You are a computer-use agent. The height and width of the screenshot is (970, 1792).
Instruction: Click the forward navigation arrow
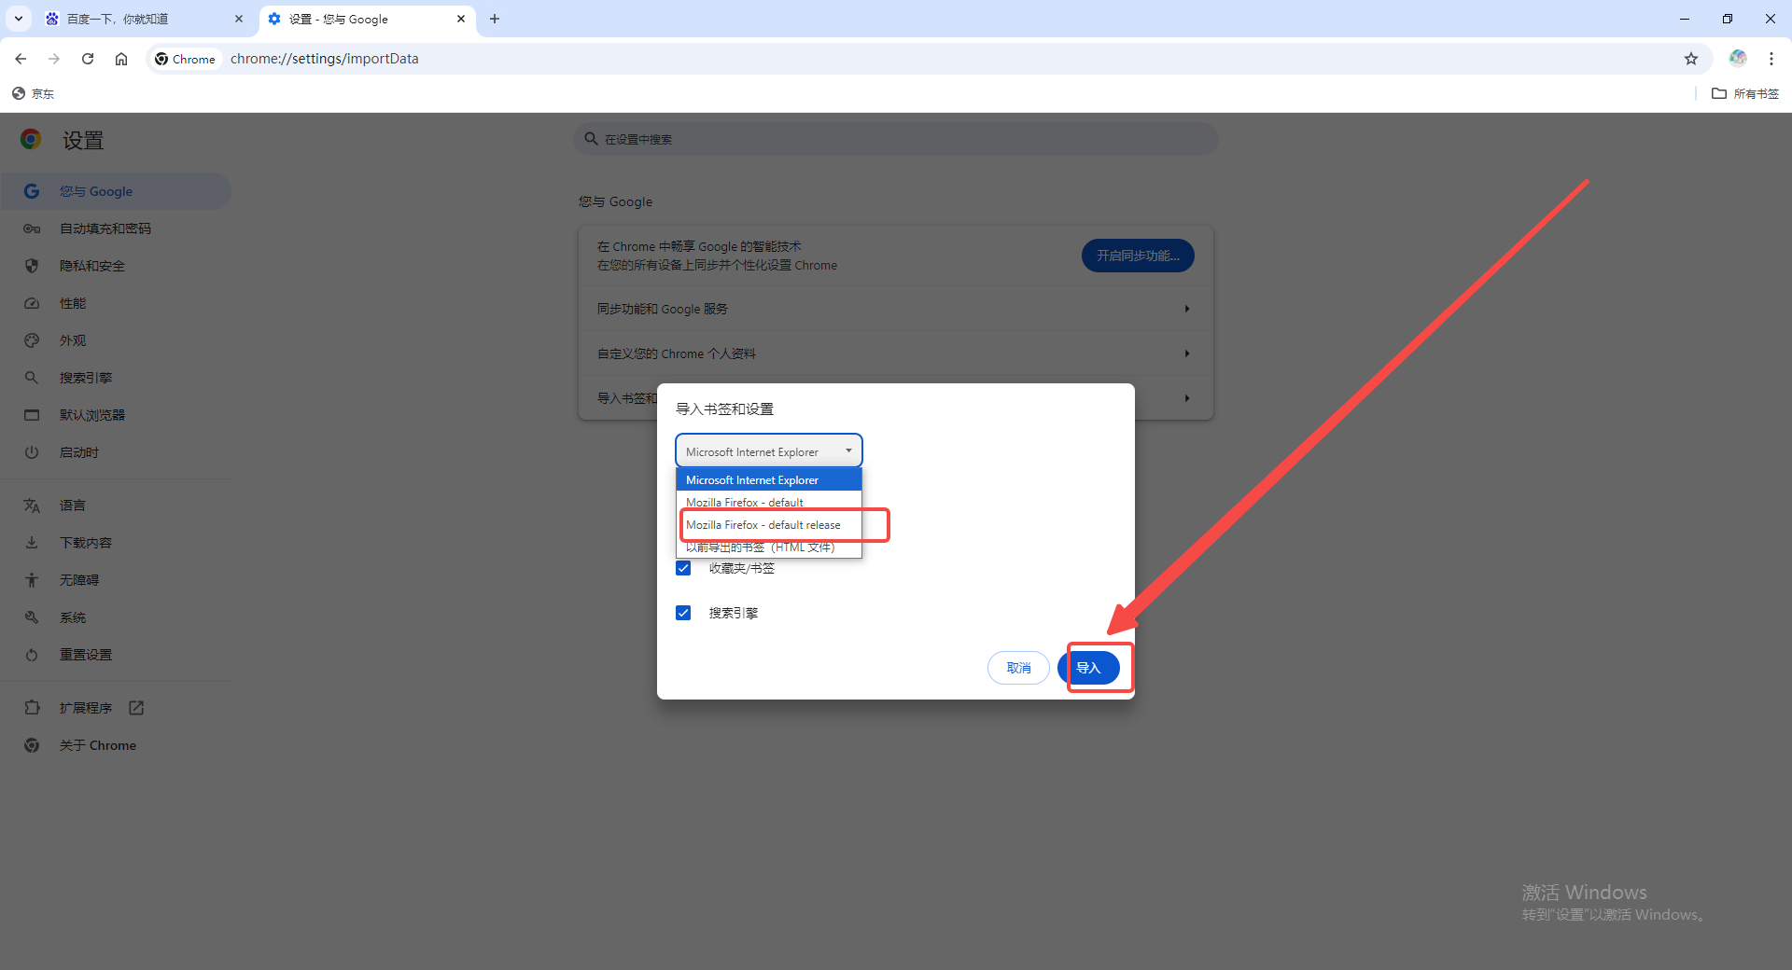click(54, 59)
